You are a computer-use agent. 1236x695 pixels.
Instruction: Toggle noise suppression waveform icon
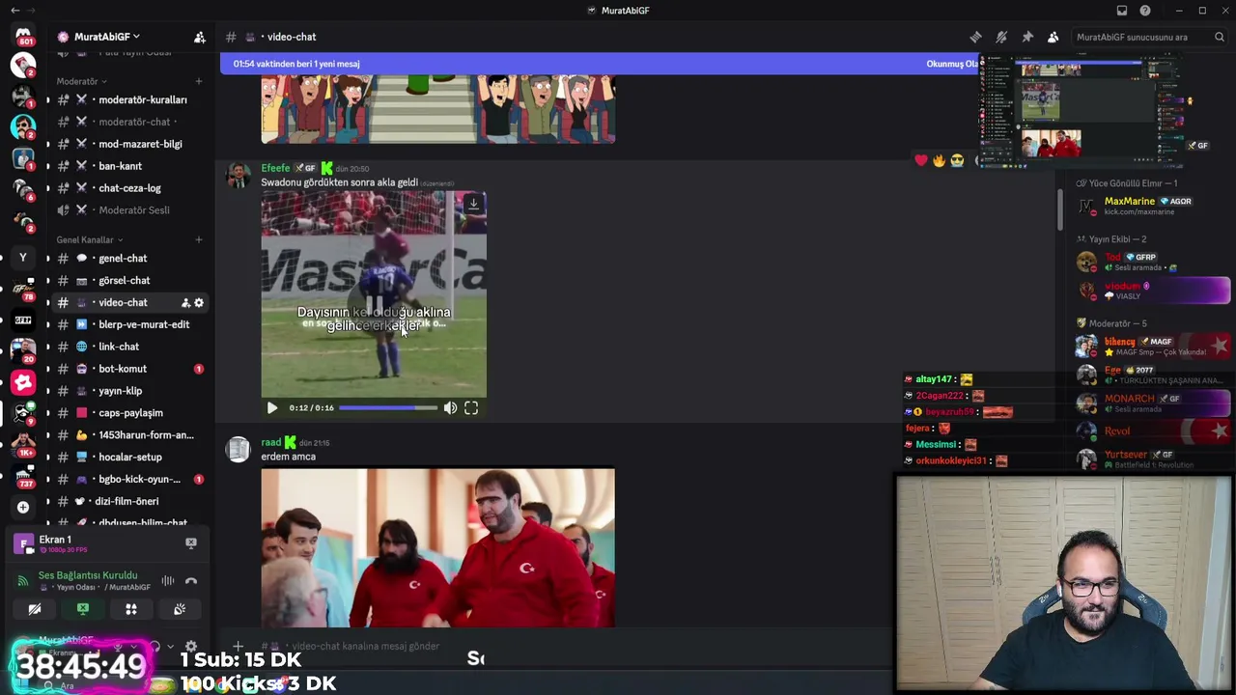click(168, 581)
